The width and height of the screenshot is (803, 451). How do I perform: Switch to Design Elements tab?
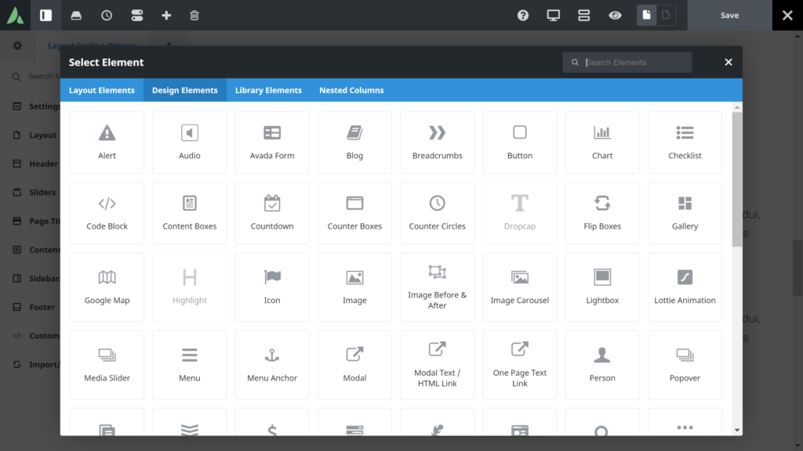[x=185, y=90]
